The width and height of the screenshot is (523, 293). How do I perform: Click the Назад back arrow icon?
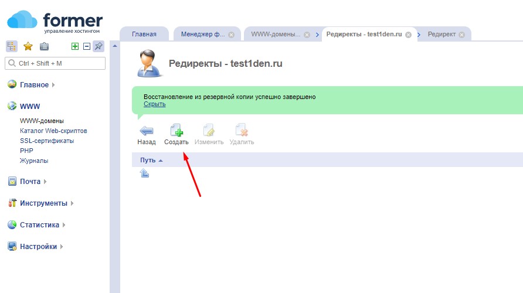146,131
